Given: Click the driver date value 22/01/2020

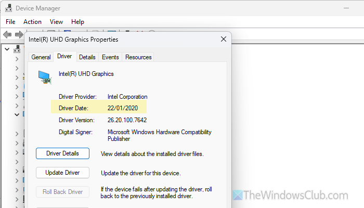Looking at the screenshot, I should [123, 108].
